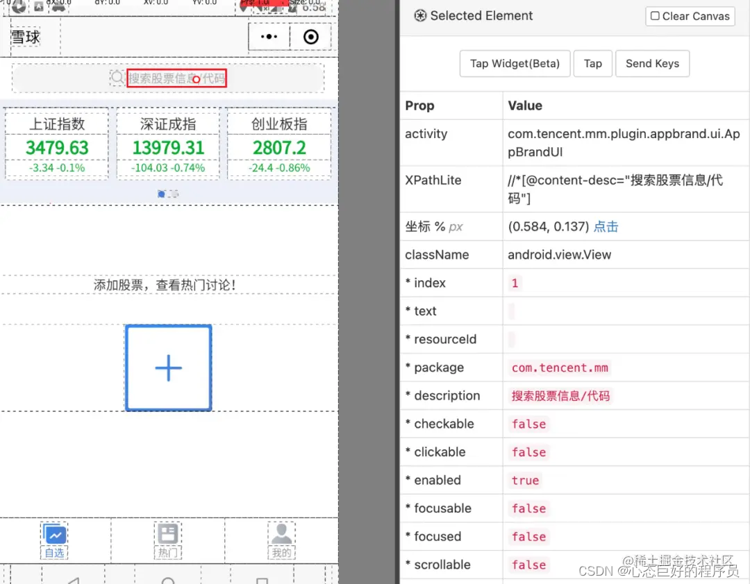Click the checkable row false value
This screenshot has height=584, width=750.
click(x=528, y=424)
